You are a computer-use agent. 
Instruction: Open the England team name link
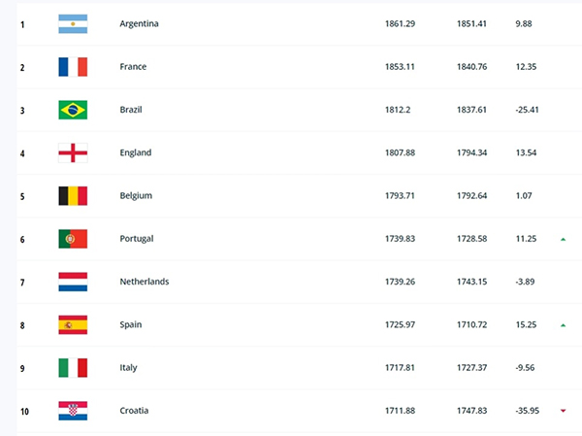(x=135, y=152)
